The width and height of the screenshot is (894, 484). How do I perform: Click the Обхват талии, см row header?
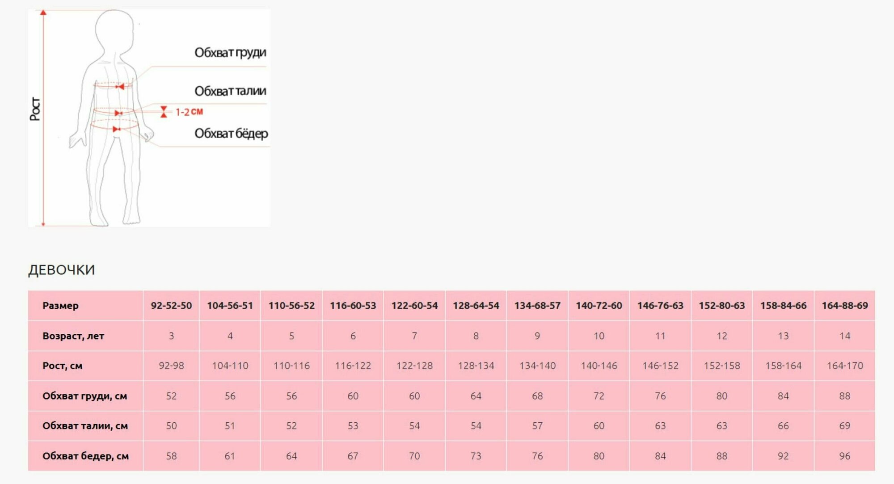[x=85, y=426]
